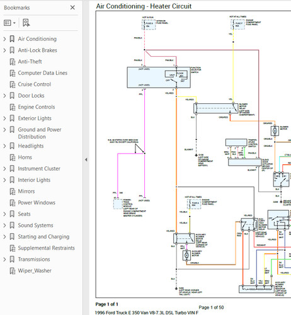Click the Sound Systems bookmark icon
This screenshot has height=315, width=291.
tap(12, 226)
